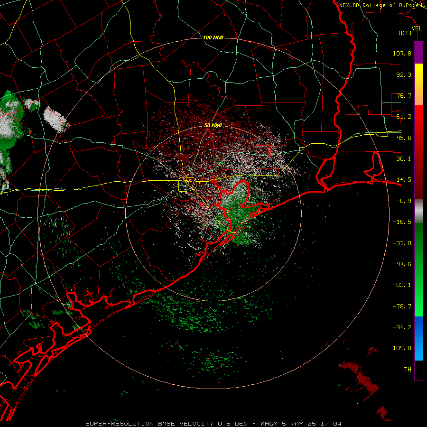
Task: Select the -63.1 velocity scale value
Action: (402, 285)
